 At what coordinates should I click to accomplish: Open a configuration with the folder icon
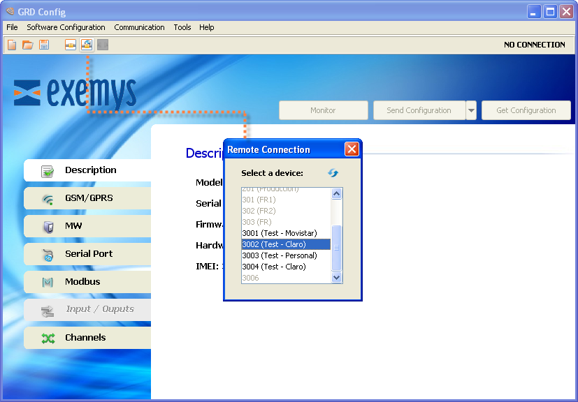(27, 44)
